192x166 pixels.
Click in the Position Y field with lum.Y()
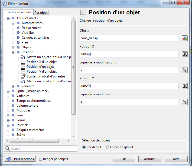point(129,86)
